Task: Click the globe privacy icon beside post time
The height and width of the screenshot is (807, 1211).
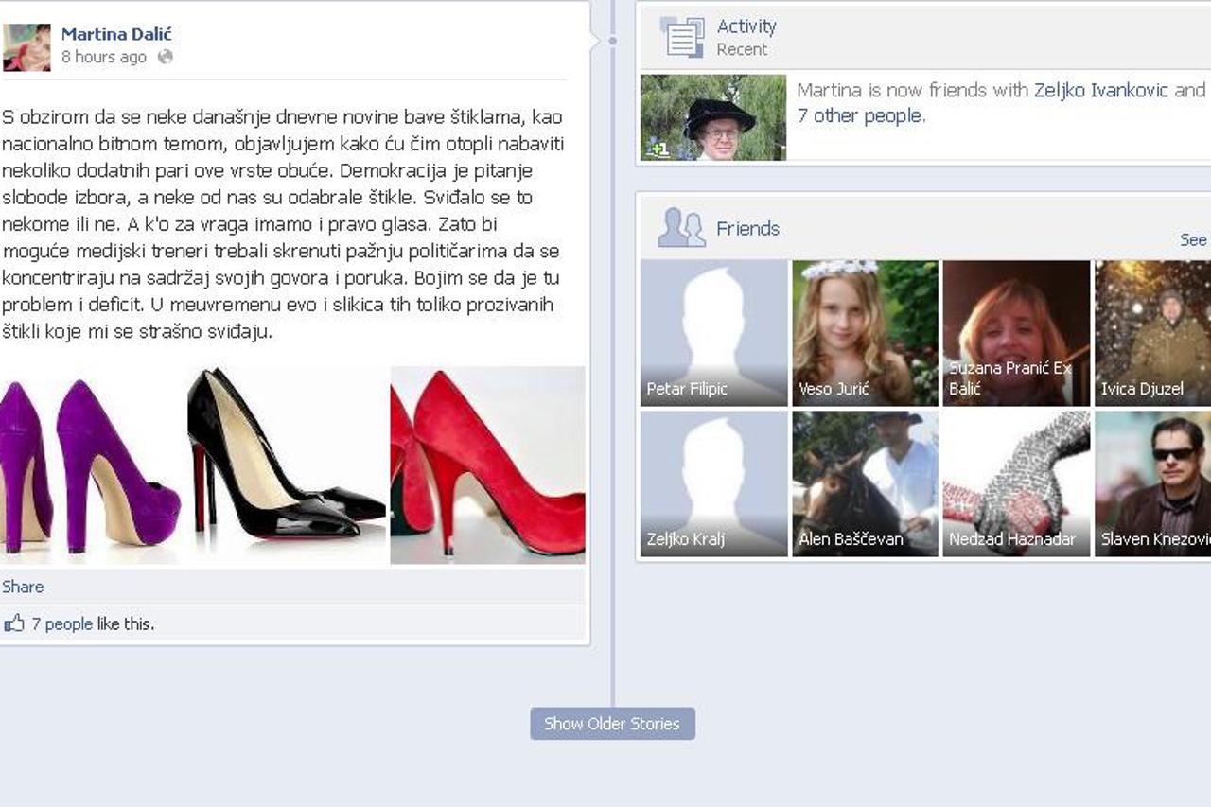Action: (166, 57)
